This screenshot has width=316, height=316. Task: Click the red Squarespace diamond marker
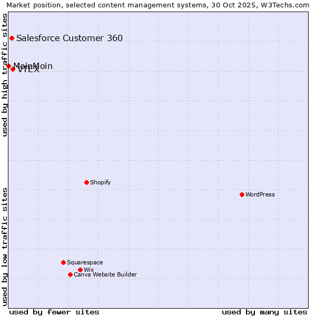click(63, 262)
